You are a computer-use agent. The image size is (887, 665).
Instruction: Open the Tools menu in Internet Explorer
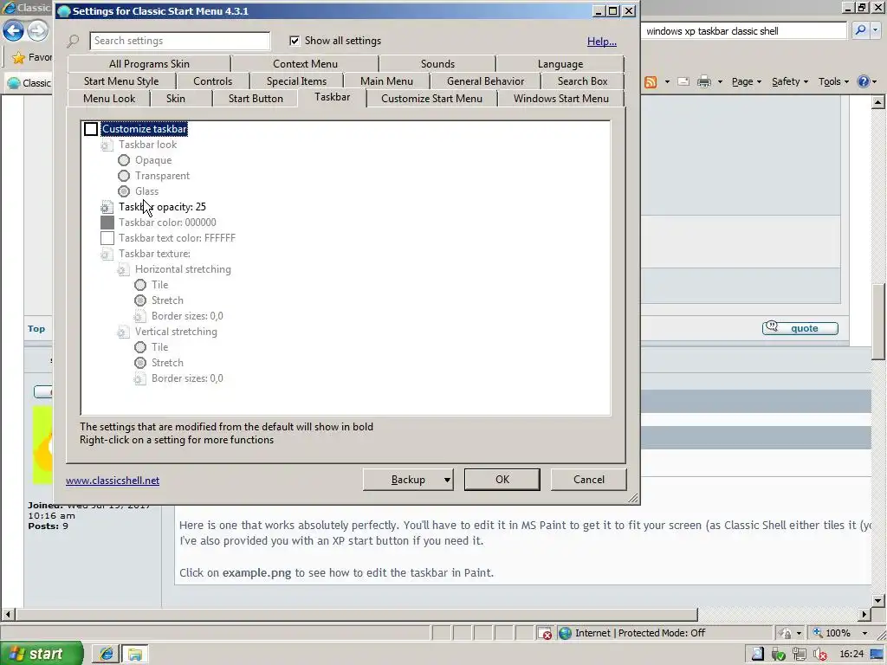(833, 81)
